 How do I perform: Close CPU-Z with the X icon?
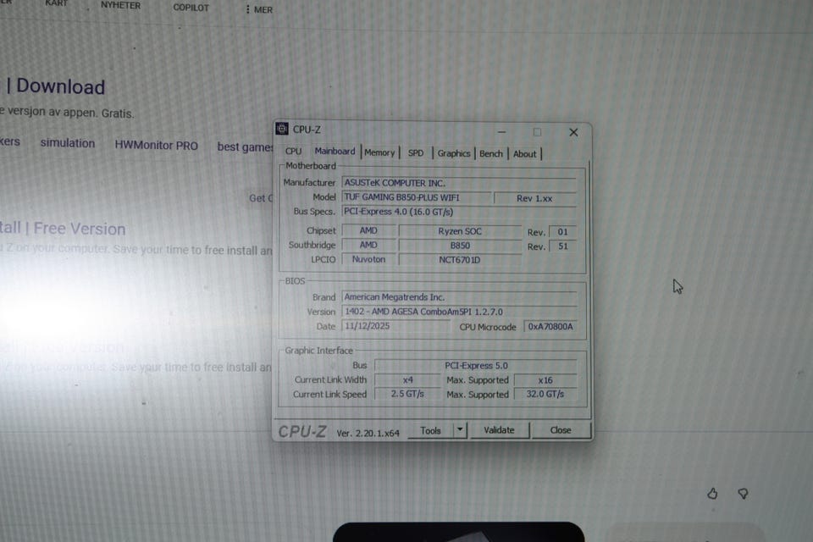pyautogui.click(x=573, y=132)
